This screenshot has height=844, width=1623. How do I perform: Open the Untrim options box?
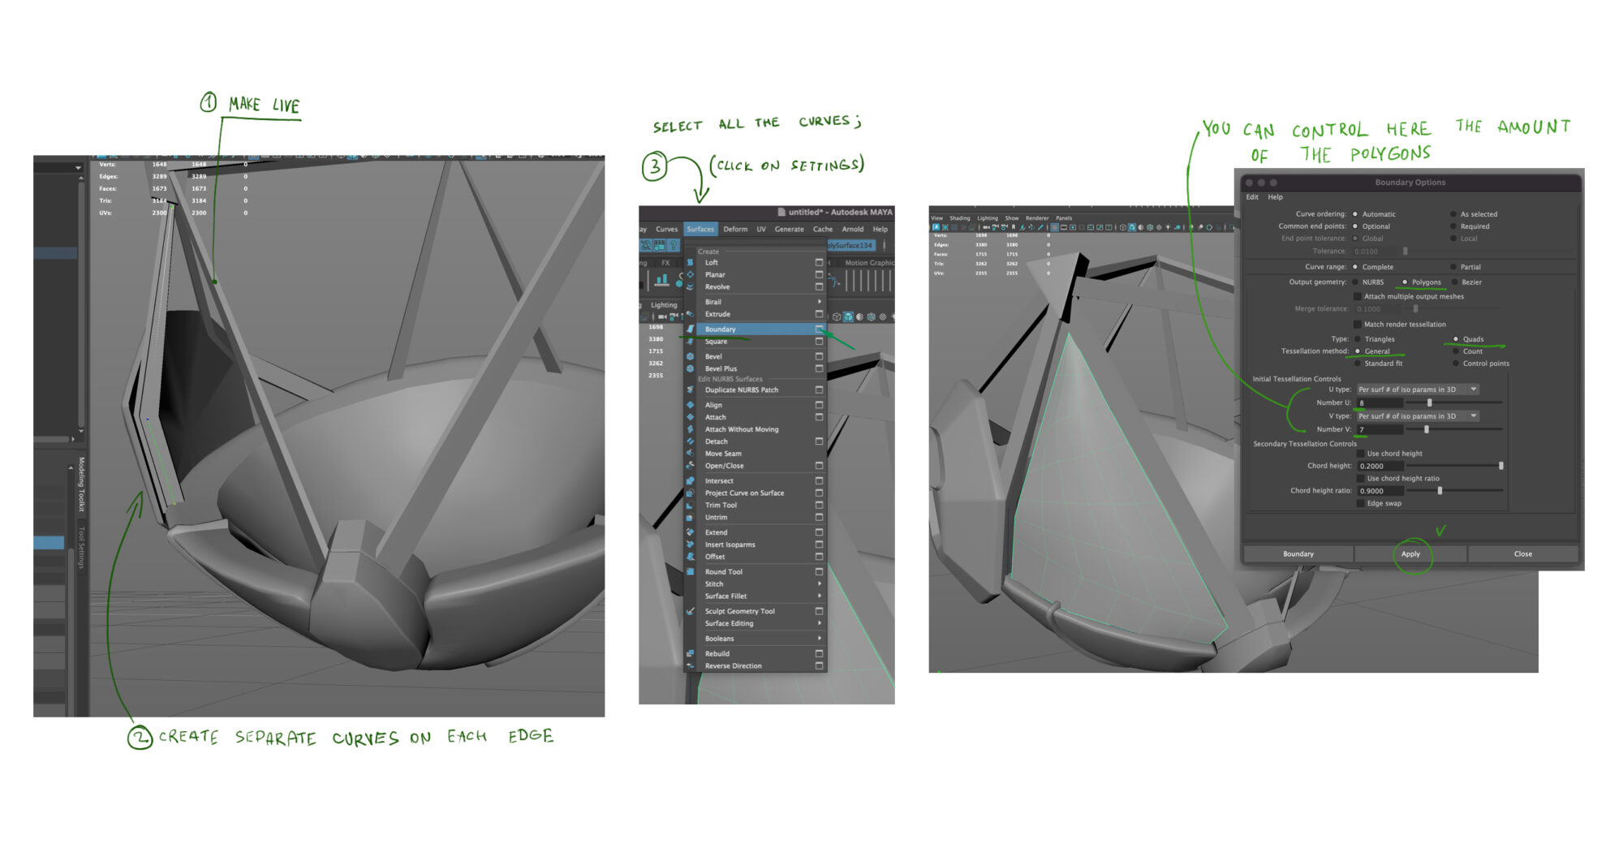point(819,518)
